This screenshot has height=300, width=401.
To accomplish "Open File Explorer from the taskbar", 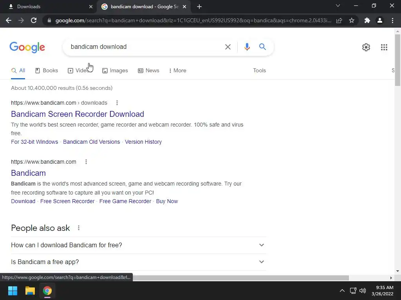I will pyautogui.click(x=30, y=291).
